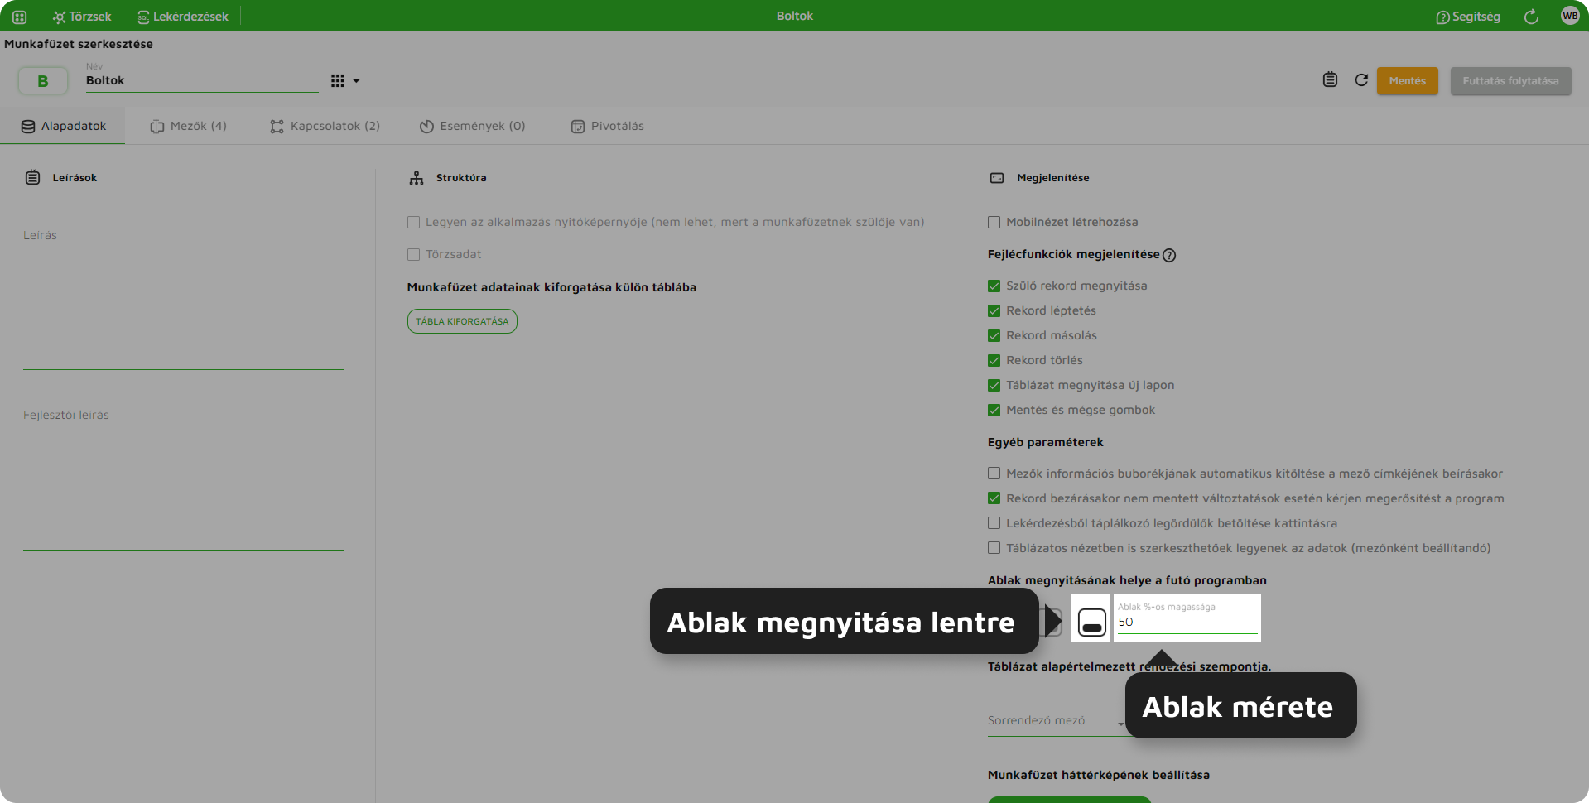Open the WB user avatar menu
This screenshot has height=803, width=1589.
(1570, 16)
